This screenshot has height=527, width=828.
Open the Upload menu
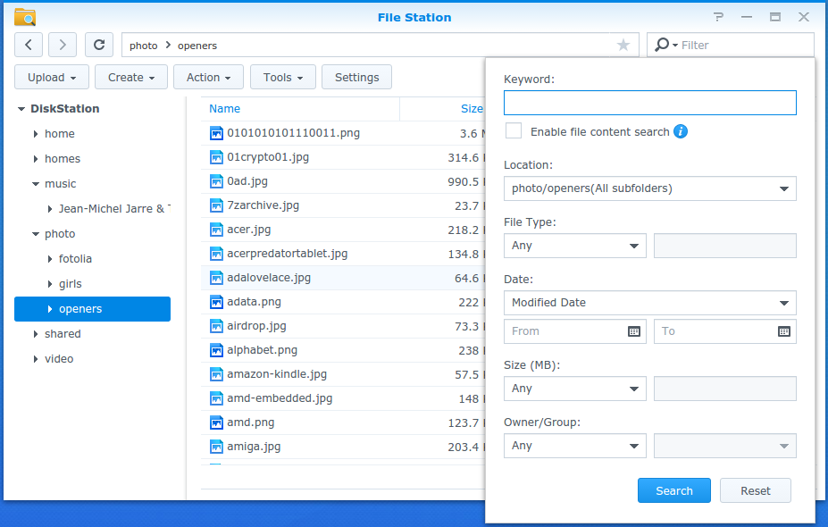tap(52, 77)
